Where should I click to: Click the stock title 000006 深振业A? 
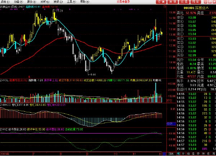pyautogui.click(x=196, y=8)
